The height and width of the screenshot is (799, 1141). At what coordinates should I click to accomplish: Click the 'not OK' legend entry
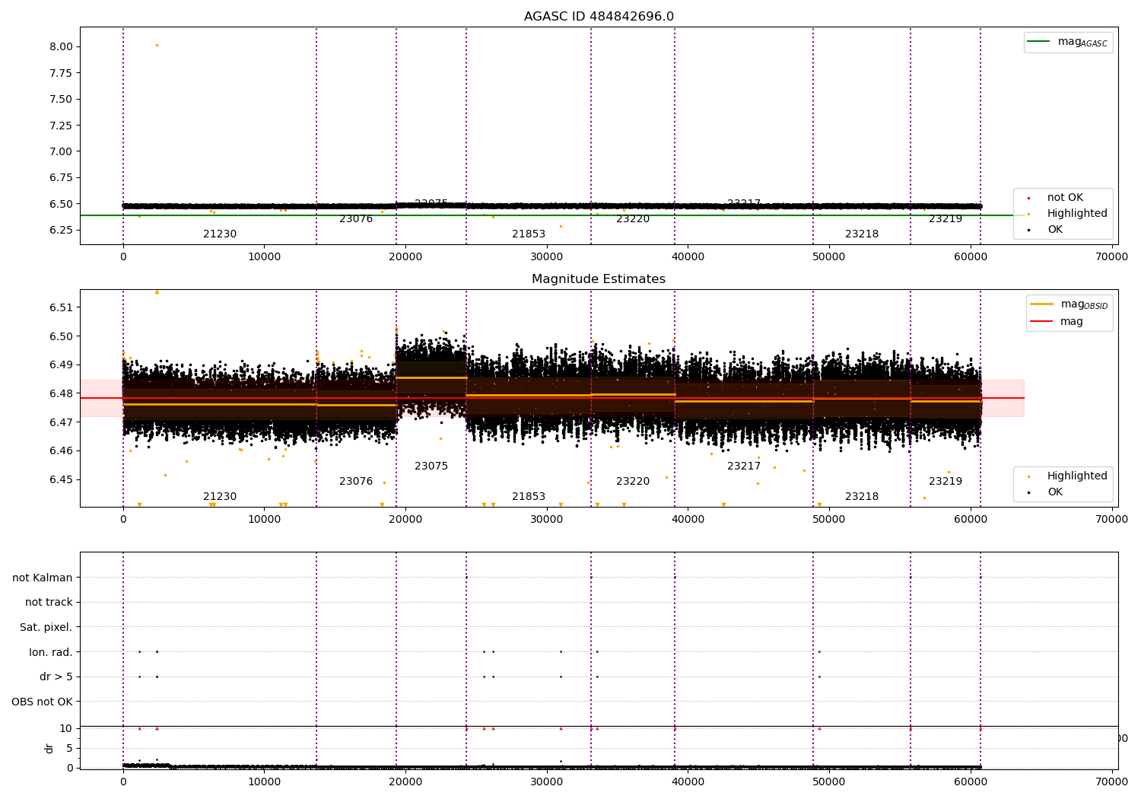pyautogui.click(x=1056, y=198)
